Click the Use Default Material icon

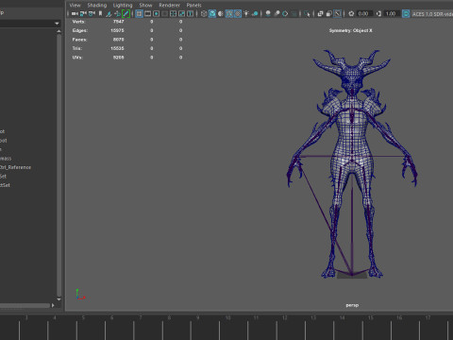(221, 13)
